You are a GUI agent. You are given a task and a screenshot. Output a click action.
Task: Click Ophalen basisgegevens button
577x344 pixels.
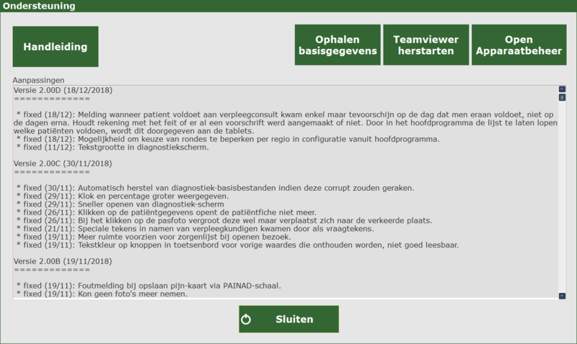click(338, 45)
